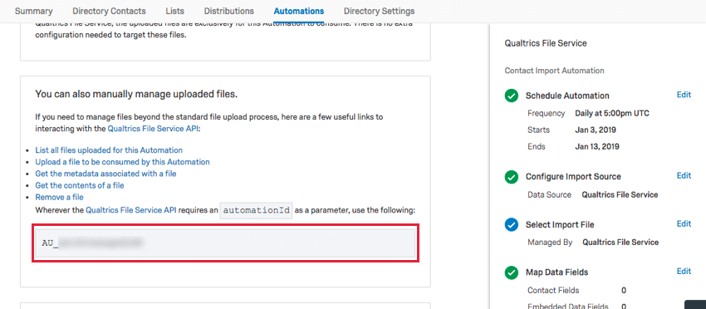Click the 'Remove a file' link

(x=60, y=197)
